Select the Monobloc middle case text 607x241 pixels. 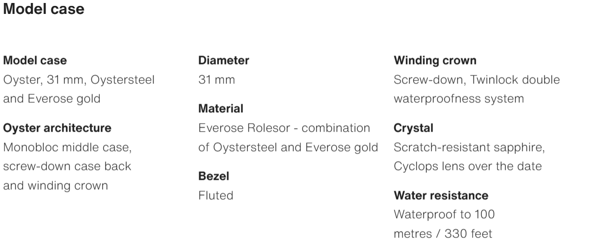tap(67, 148)
